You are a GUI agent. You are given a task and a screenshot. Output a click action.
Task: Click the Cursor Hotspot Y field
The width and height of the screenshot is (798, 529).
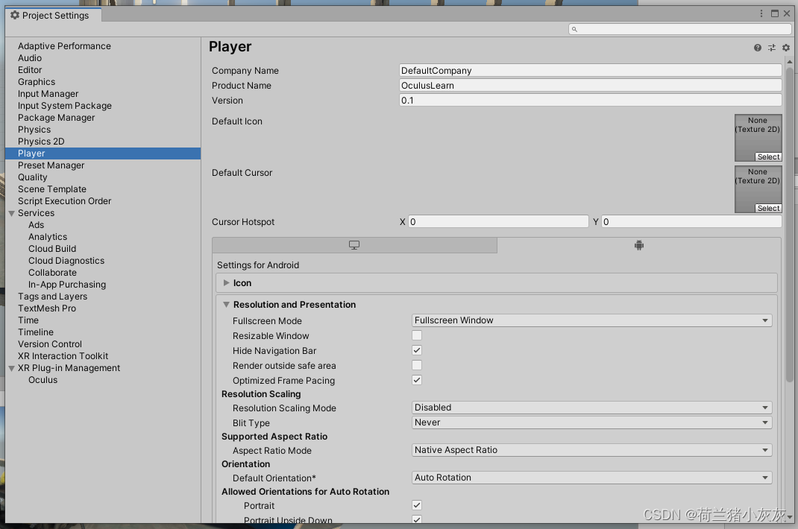point(691,222)
